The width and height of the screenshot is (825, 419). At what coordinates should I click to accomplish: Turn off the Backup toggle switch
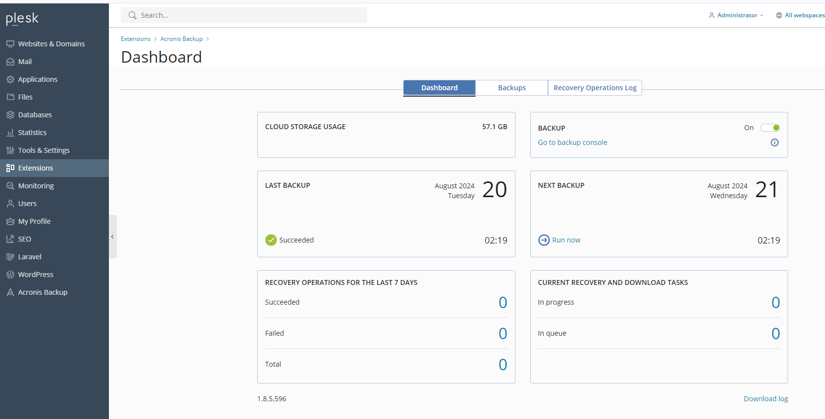coord(770,128)
